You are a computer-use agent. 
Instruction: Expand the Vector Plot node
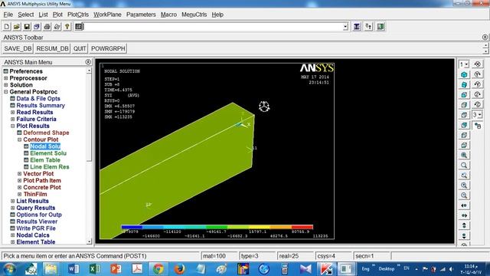(19, 174)
